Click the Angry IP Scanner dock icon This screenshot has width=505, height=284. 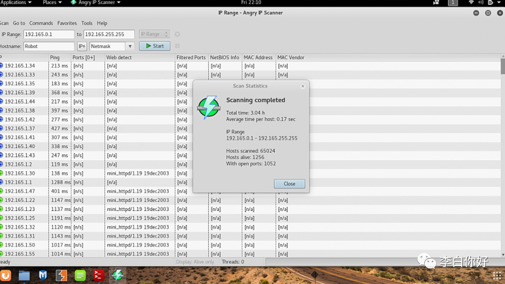tap(117, 276)
